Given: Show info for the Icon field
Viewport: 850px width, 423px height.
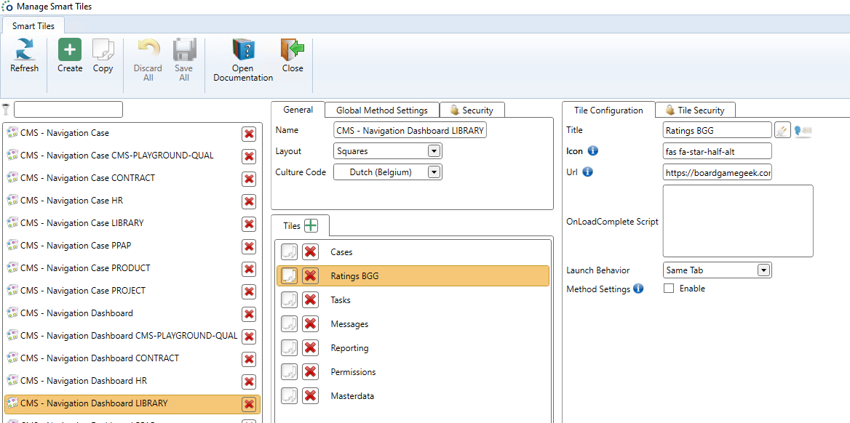Looking at the screenshot, I should pyautogui.click(x=592, y=150).
